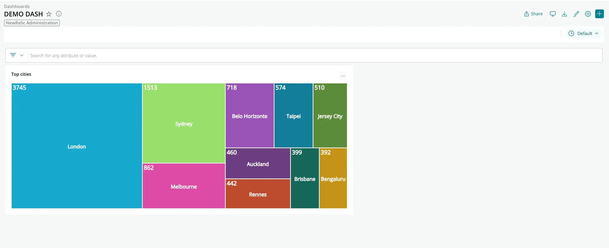Download the dashboard via export icon

[x=564, y=14]
